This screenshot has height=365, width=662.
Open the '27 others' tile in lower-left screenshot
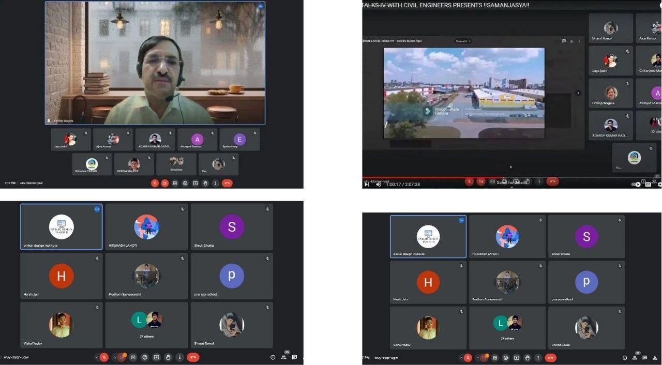[147, 325]
